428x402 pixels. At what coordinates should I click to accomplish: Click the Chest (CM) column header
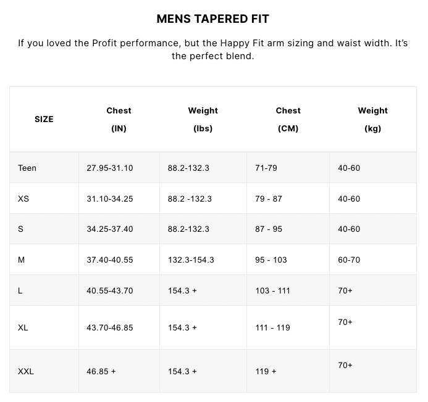[x=288, y=120]
